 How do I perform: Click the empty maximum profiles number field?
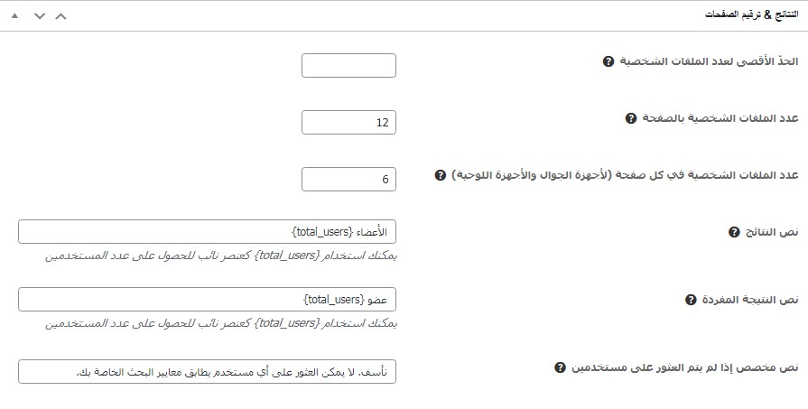coord(348,66)
